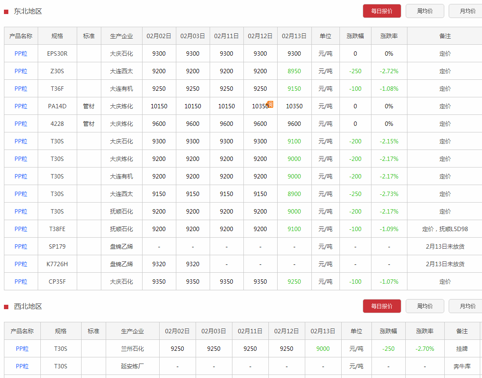
Task: Click the -1.07% change rate cell
Action: coord(389,282)
